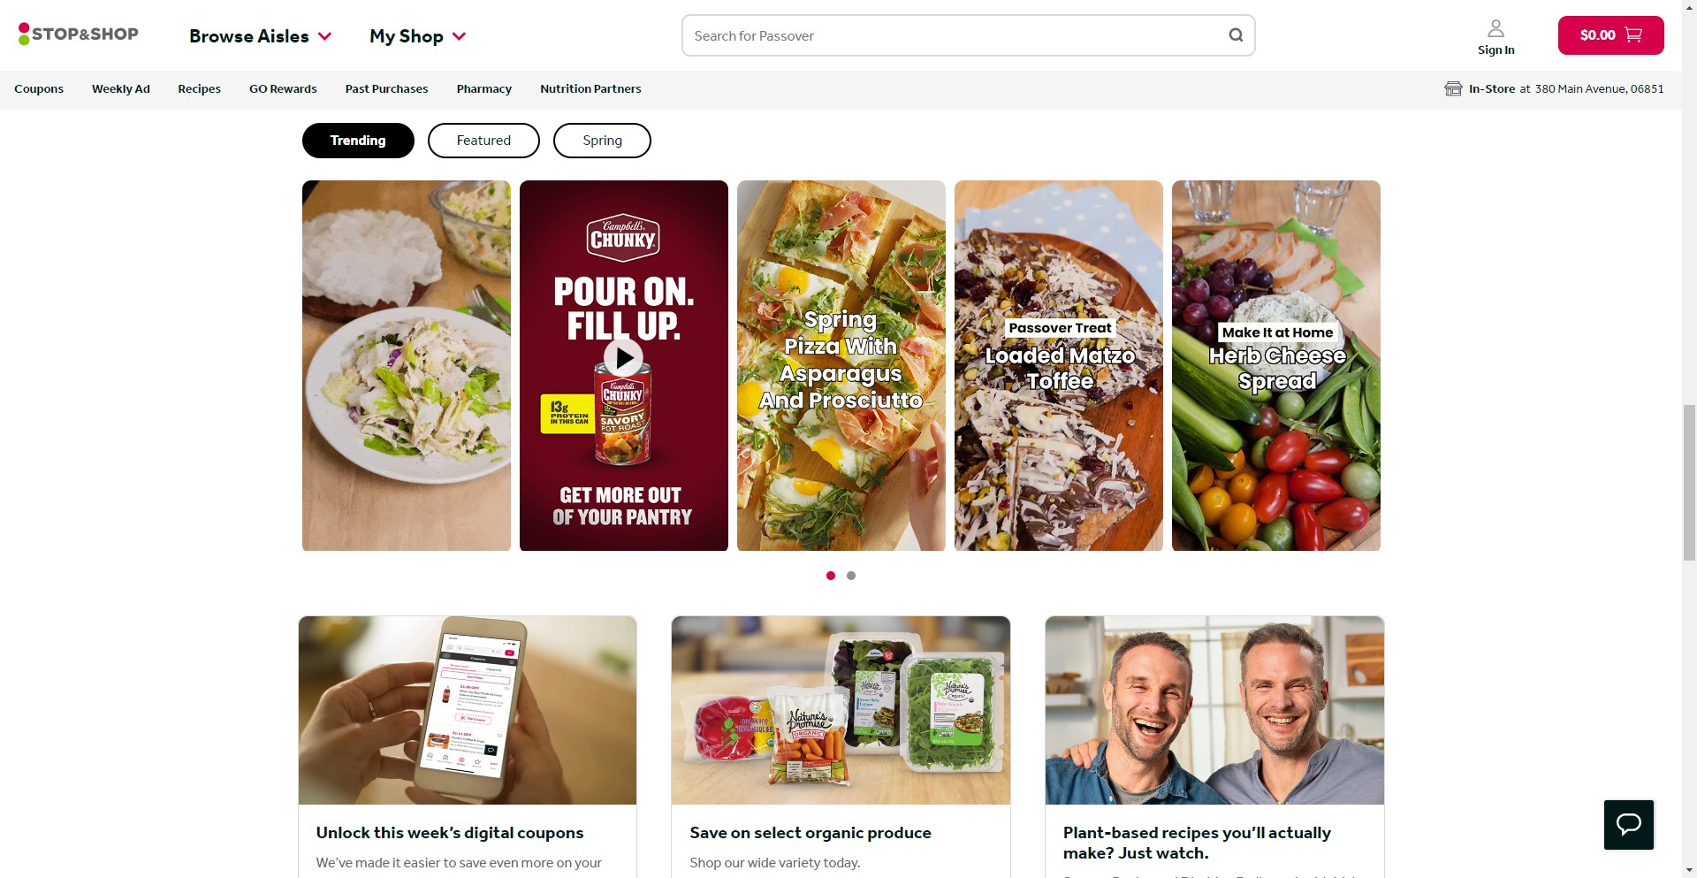
Task: Open the Coupons menu item
Action: coord(39,88)
